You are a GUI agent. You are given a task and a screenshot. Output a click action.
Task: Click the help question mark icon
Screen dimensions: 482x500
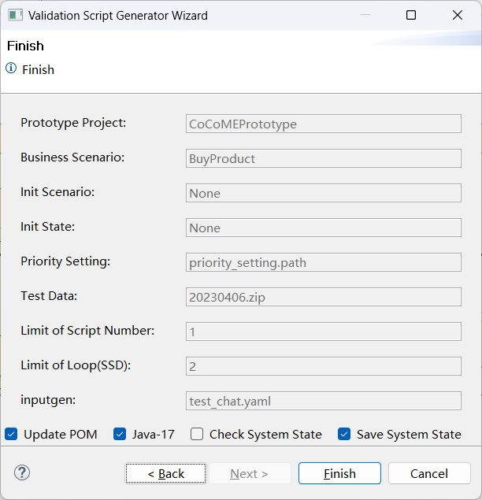[x=22, y=472]
